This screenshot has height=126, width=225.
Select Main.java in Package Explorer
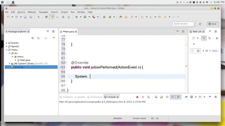pyautogui.click(x=25, y=60)
